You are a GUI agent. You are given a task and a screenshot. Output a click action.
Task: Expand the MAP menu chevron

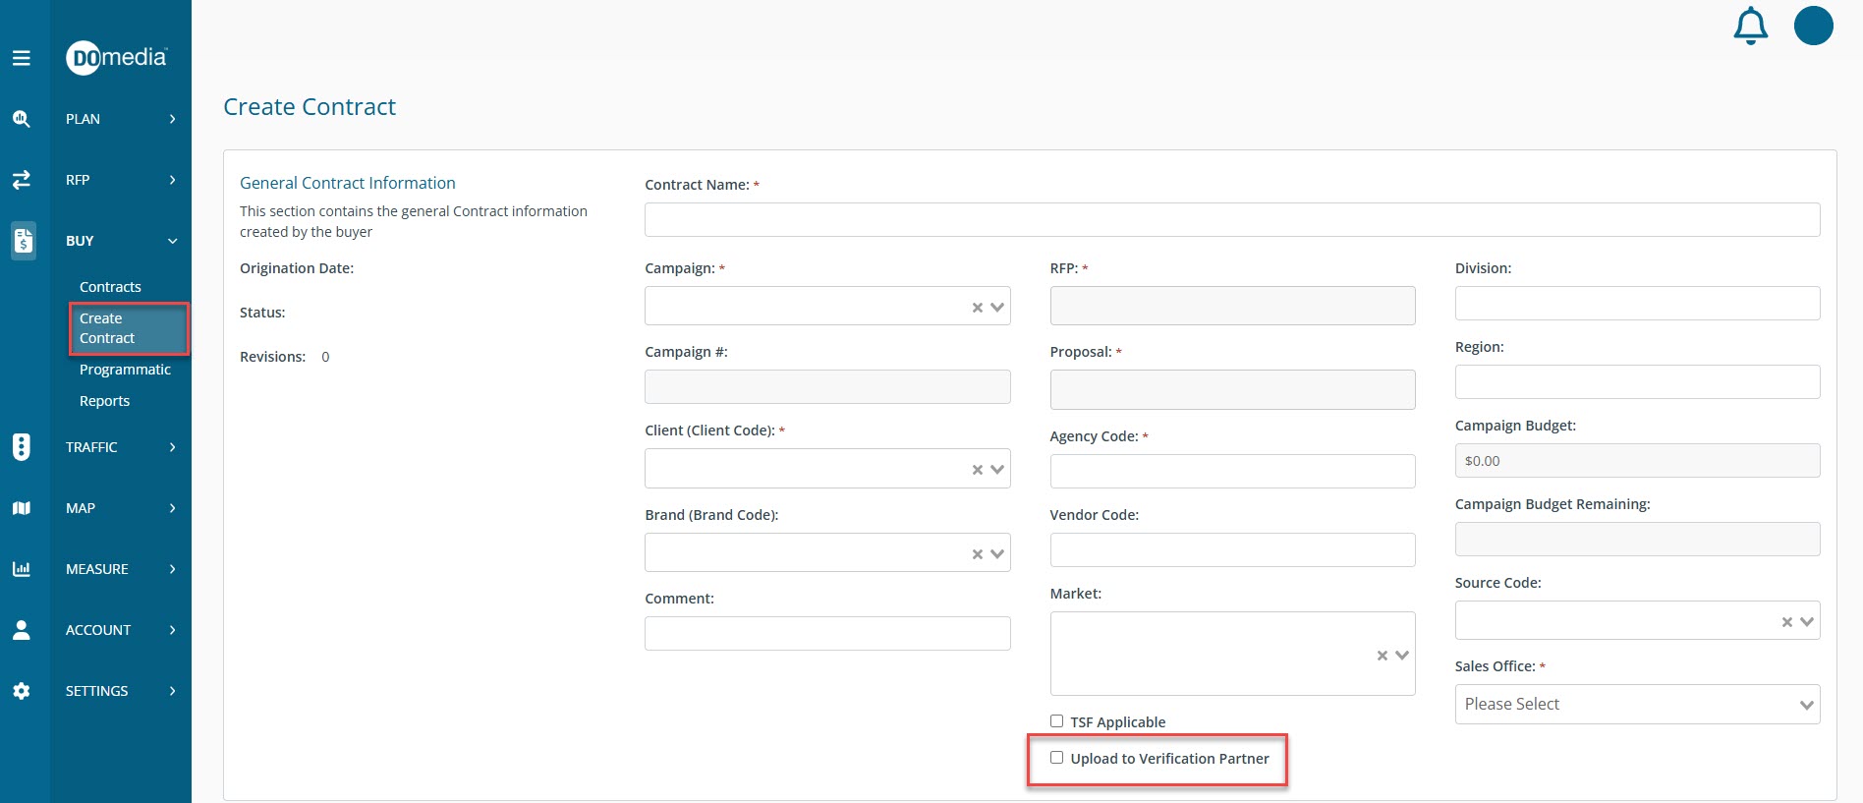tap(173, 508)
